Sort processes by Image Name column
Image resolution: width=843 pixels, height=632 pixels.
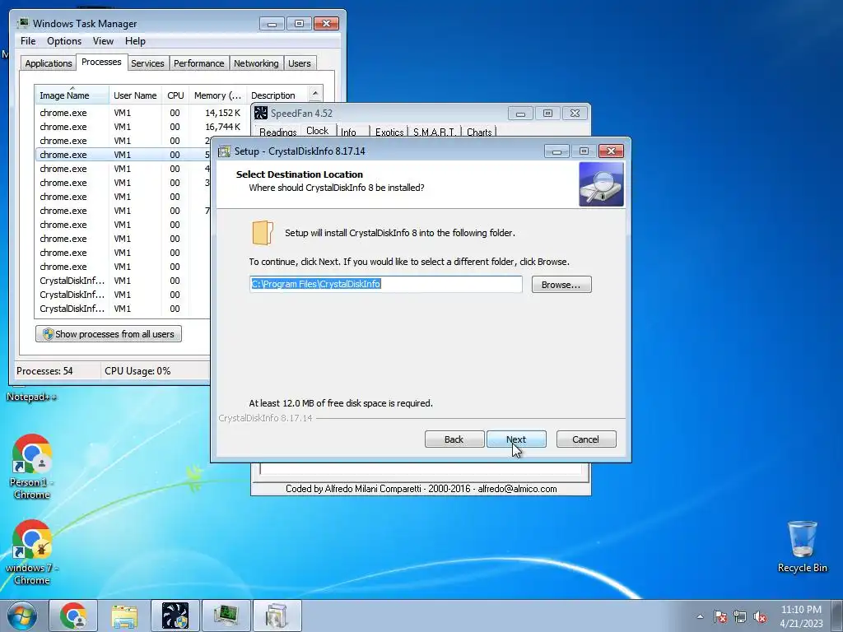tap(72, 95)
